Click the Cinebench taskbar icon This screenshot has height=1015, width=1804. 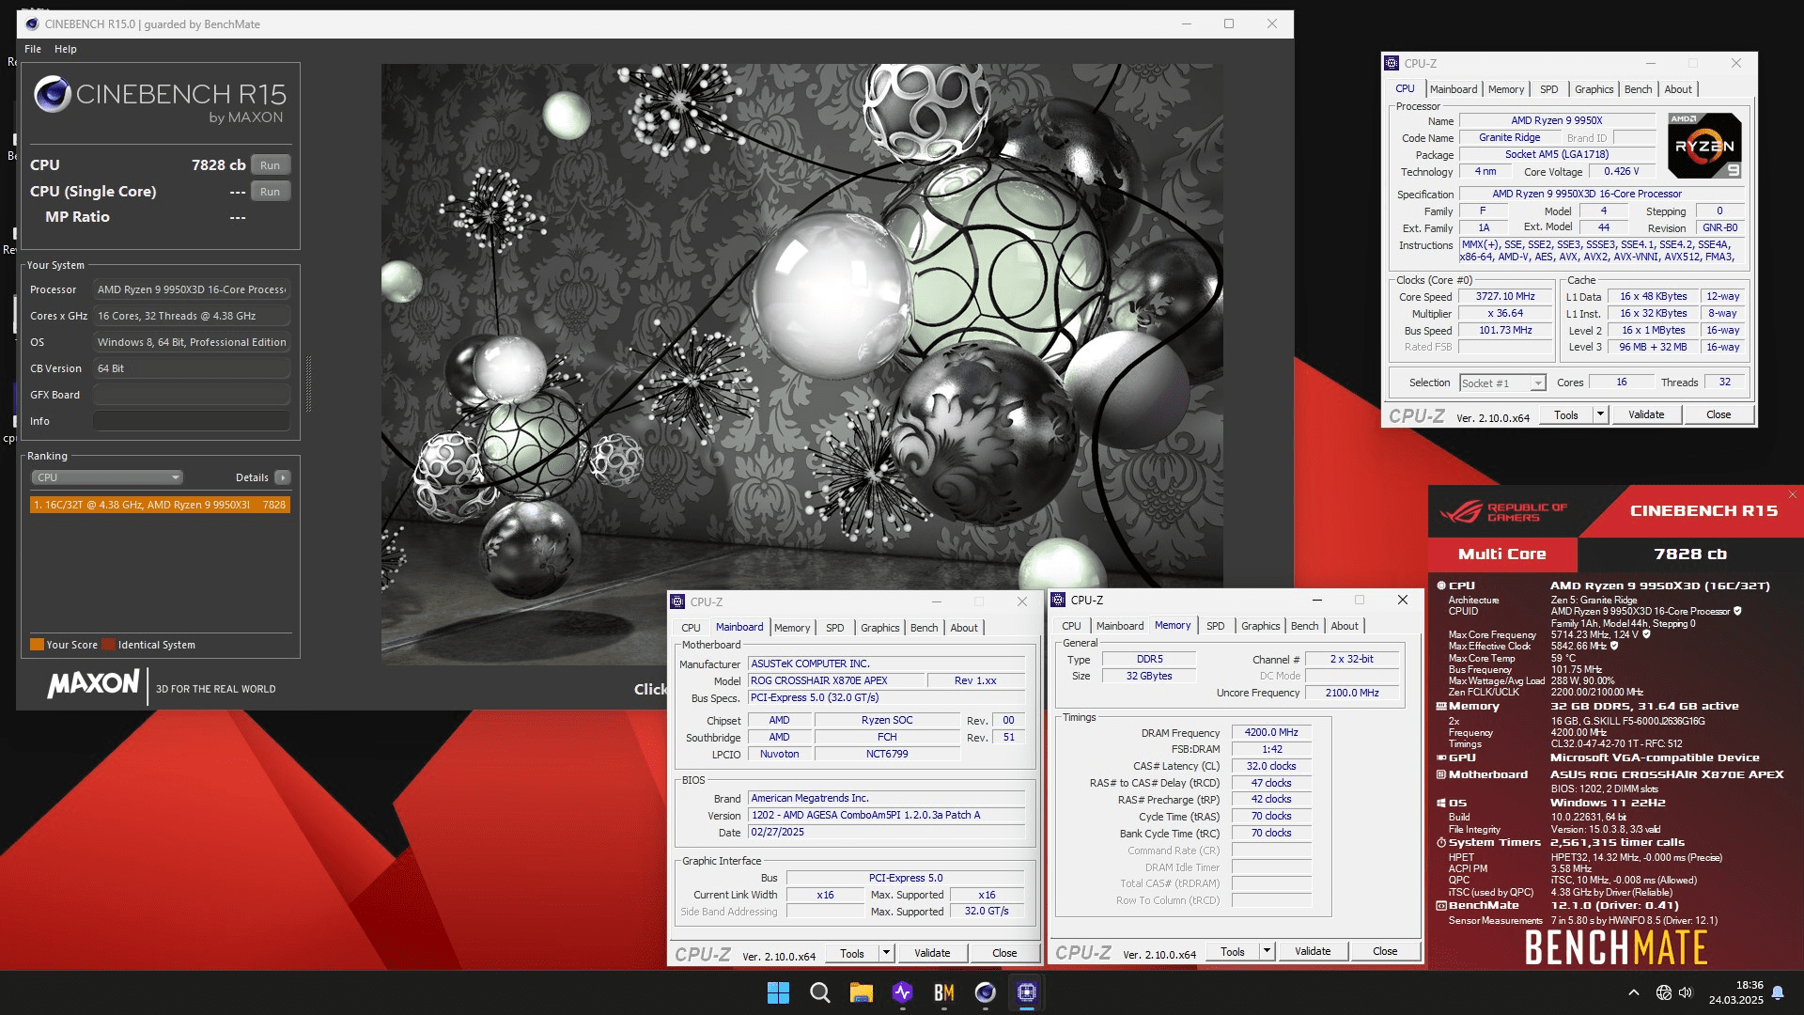(x=985, y=992)
